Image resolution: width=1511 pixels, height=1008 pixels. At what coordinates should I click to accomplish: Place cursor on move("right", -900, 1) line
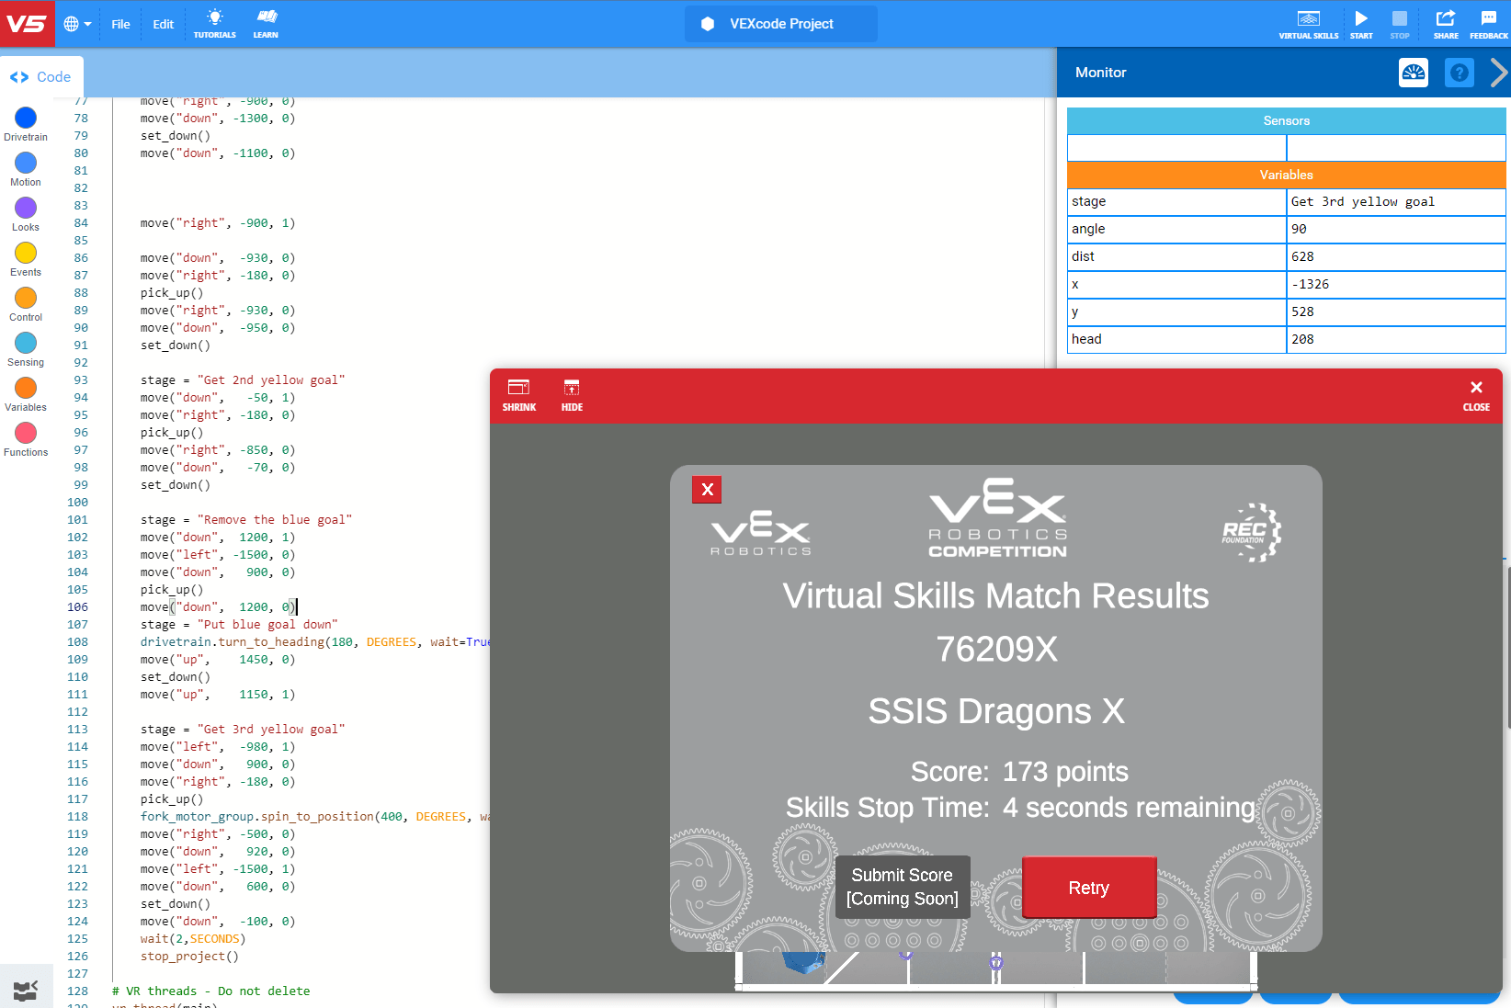218,223
